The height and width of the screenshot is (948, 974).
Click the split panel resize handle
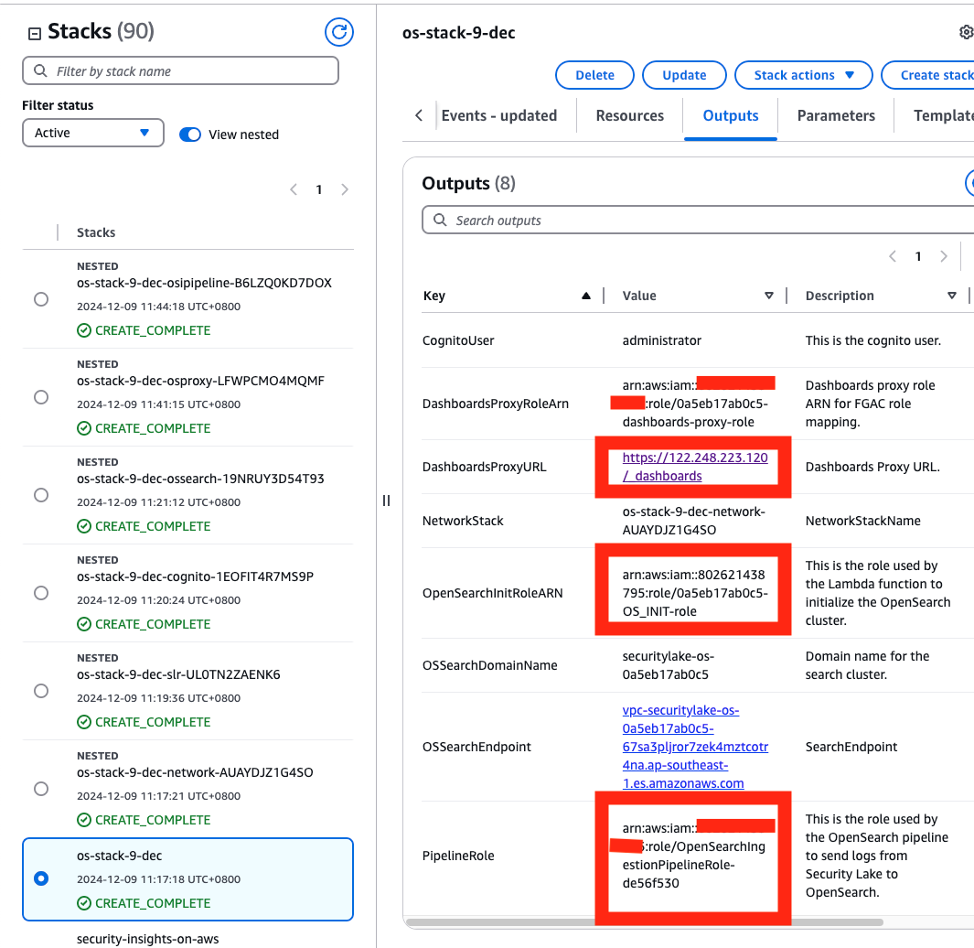click(x=386, y=501)
